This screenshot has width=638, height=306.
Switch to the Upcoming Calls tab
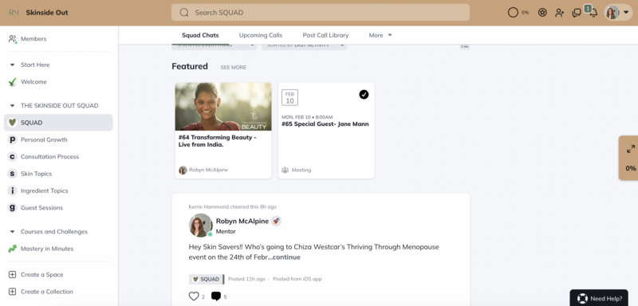tap(261, 35)
